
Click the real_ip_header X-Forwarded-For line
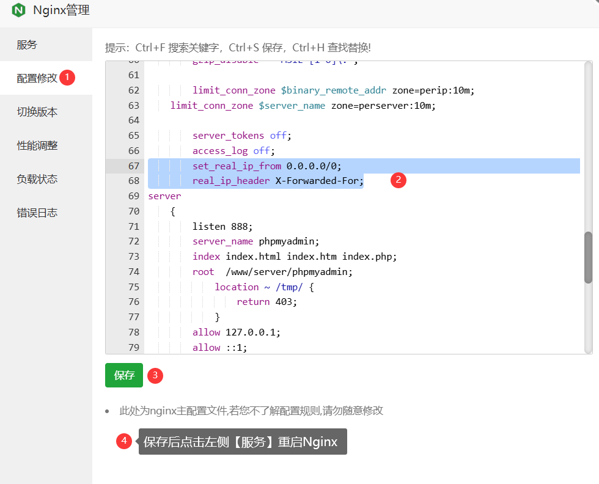pyautogui.click(x=277, y=181)
